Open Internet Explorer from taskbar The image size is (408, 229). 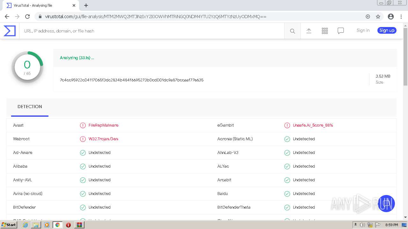[25, 225]
